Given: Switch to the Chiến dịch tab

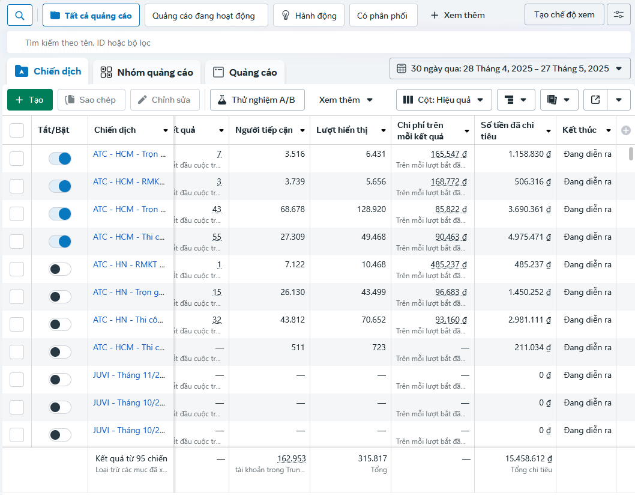Looking at the screenshot, I should click(48, 71).
